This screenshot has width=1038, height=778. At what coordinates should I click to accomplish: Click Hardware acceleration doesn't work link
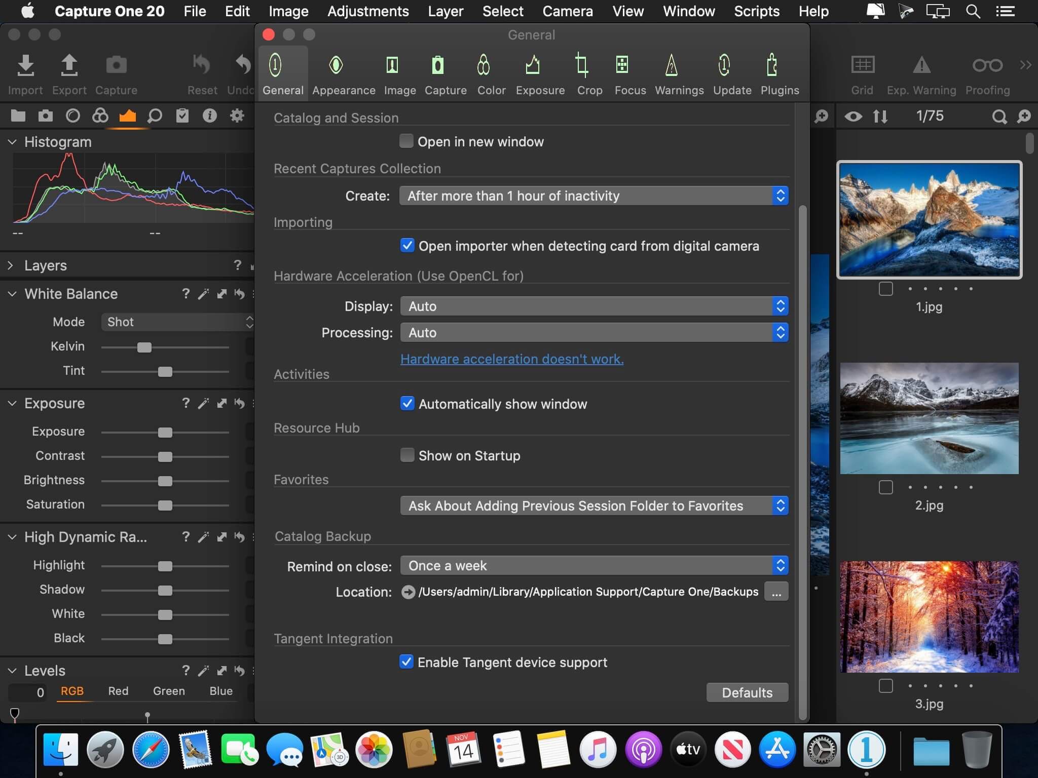click(x=511, y=359)
